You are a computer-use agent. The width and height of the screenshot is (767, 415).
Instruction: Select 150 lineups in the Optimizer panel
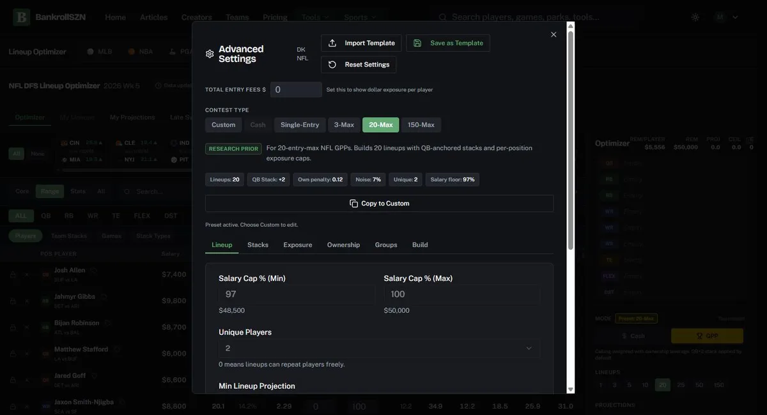click(x=719, y=385)
